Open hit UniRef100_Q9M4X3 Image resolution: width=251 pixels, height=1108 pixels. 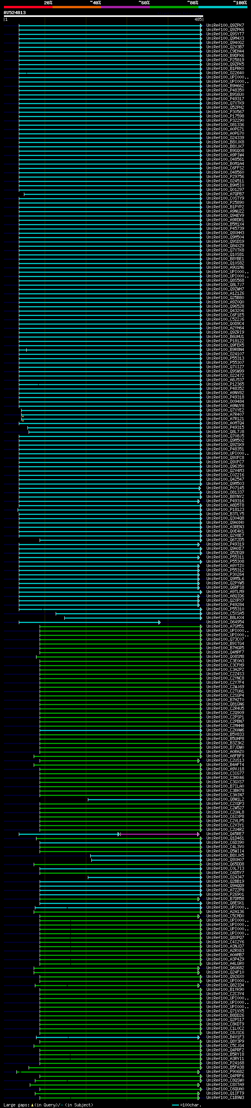coord(225,38)
